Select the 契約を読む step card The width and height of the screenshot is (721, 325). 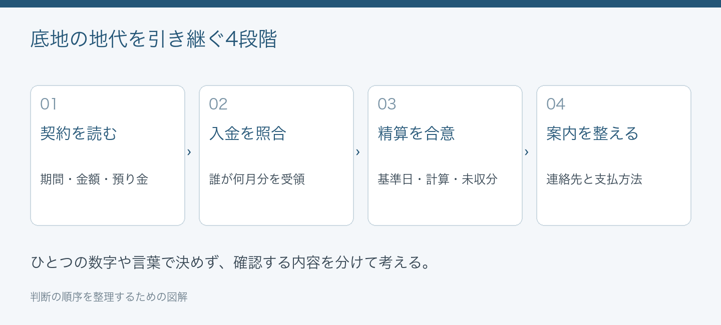point(108,155)
